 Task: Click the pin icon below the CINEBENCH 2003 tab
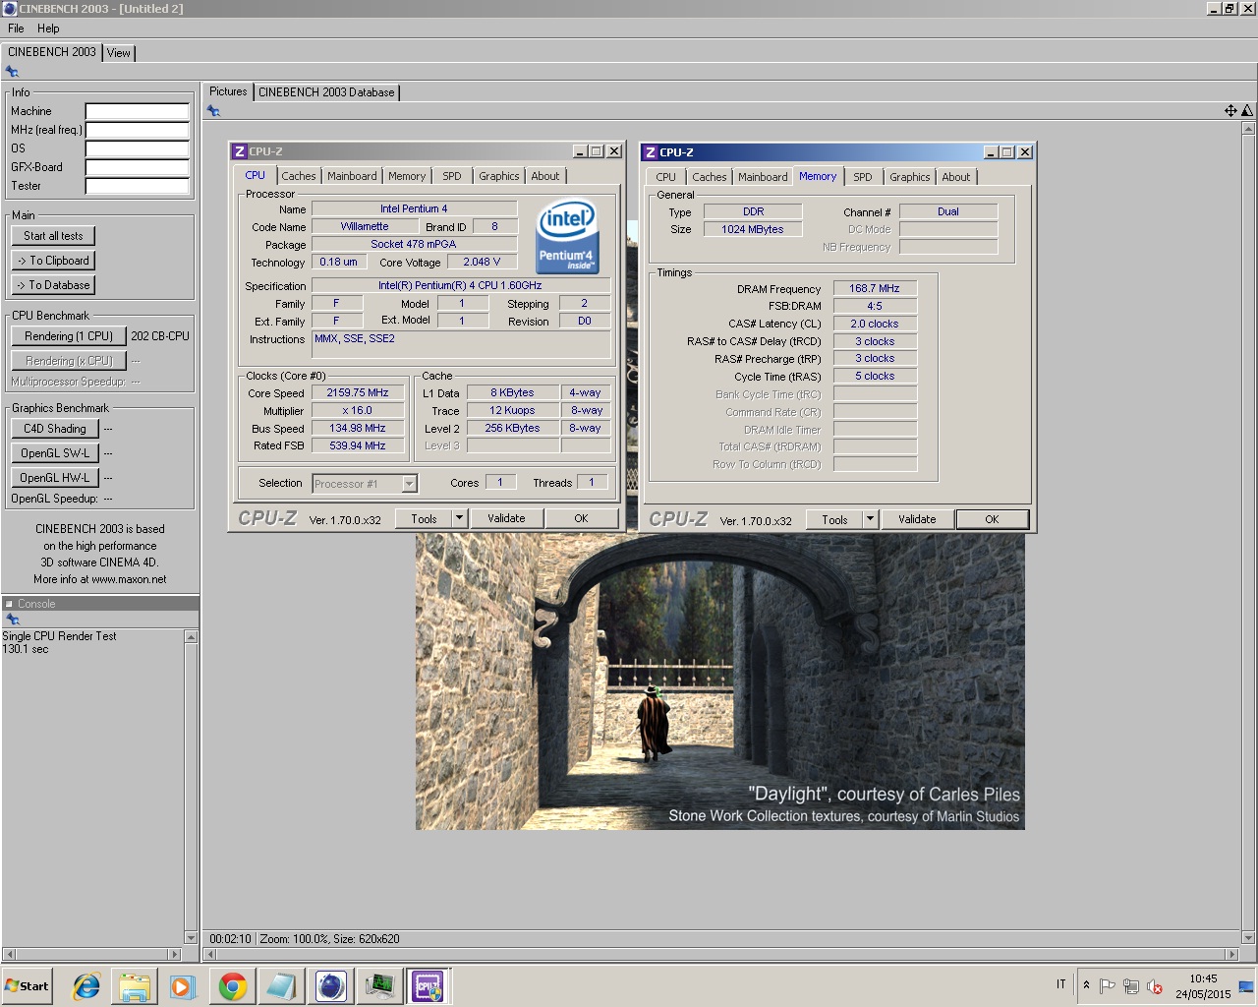(12, 72)
